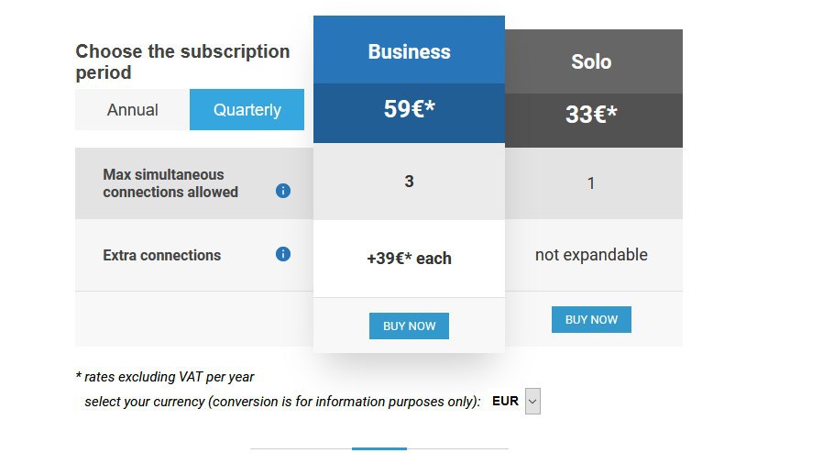Click BUY NOW under Solo plan

(591, 320)
